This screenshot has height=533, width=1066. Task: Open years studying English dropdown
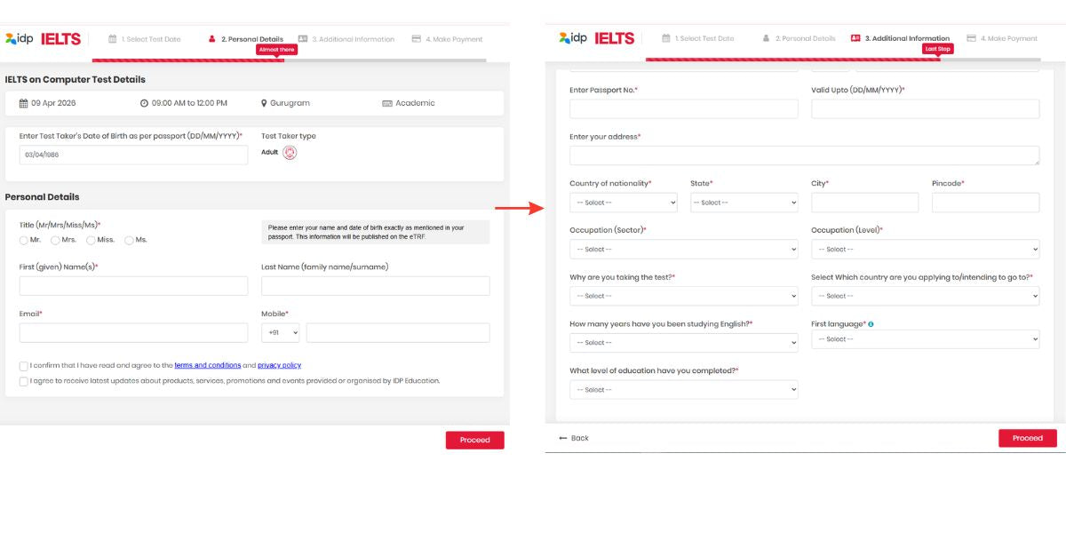(x=684, y=343)
